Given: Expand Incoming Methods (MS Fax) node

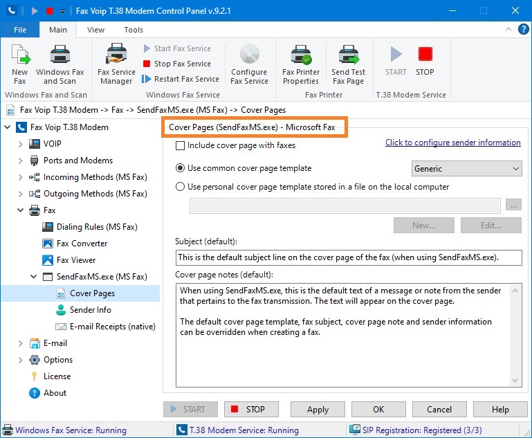Looking at the screenshot, I should (x=20, y=177).
